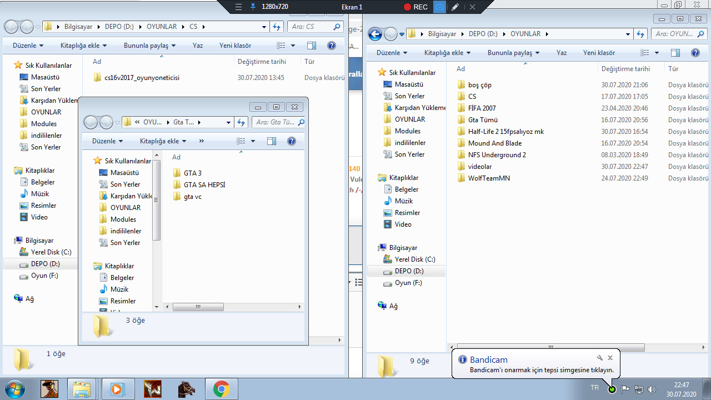Select the NFS Underground 2 folder

pos(497,155)
